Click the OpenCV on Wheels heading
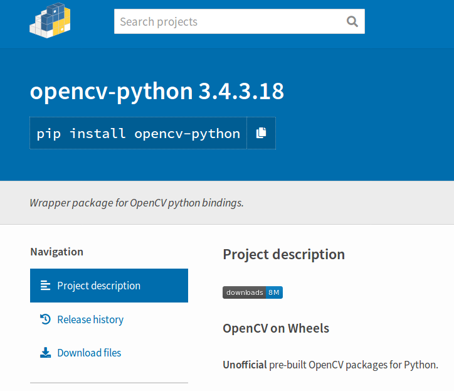This screenshot has width=454, height=391. 276,328
